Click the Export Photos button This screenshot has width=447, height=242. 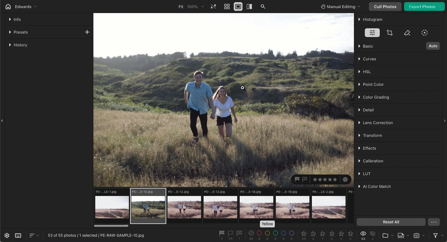(424, 7)
